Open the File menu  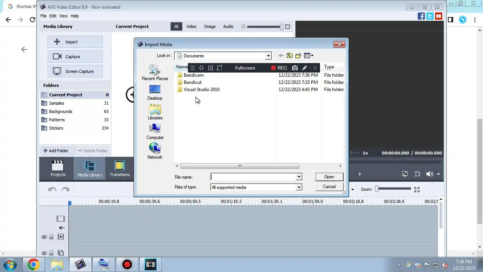tap(43, 16)
